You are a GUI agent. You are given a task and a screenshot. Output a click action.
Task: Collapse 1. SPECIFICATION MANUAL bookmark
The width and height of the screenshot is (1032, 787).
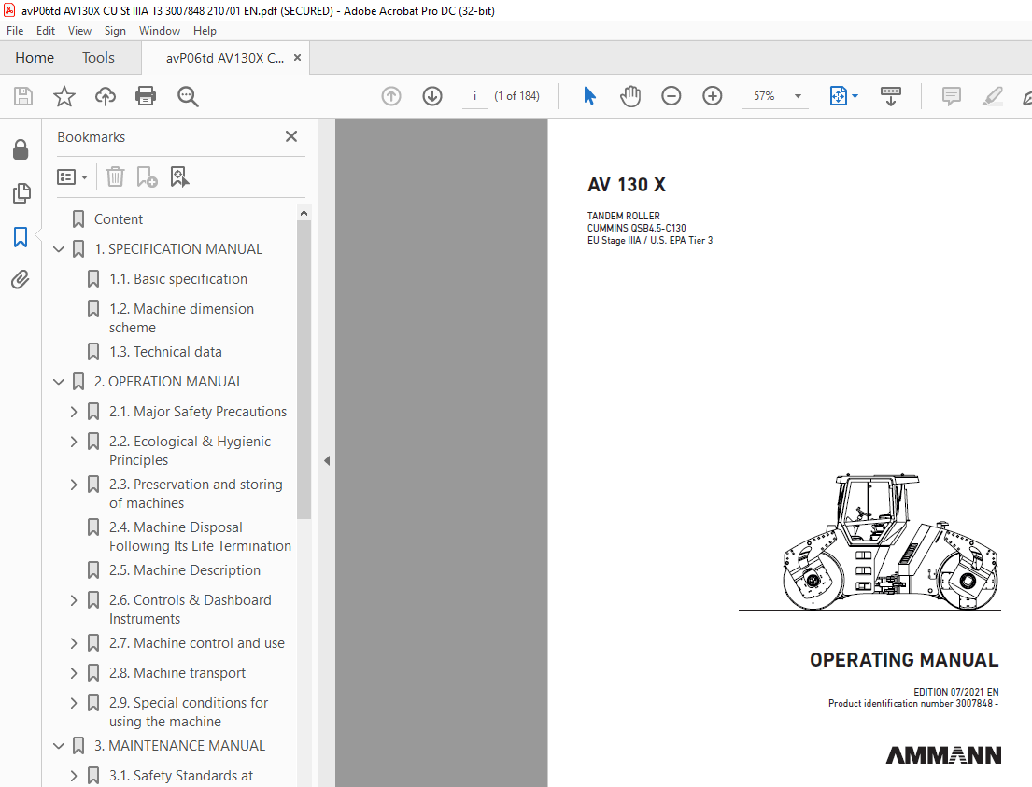point(59,248)
